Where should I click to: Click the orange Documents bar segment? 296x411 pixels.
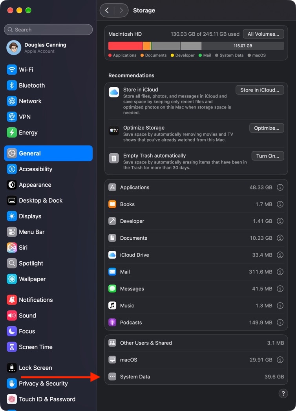(x=146, y=46)
